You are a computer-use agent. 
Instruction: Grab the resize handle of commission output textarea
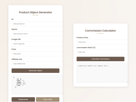coord(127,82)
